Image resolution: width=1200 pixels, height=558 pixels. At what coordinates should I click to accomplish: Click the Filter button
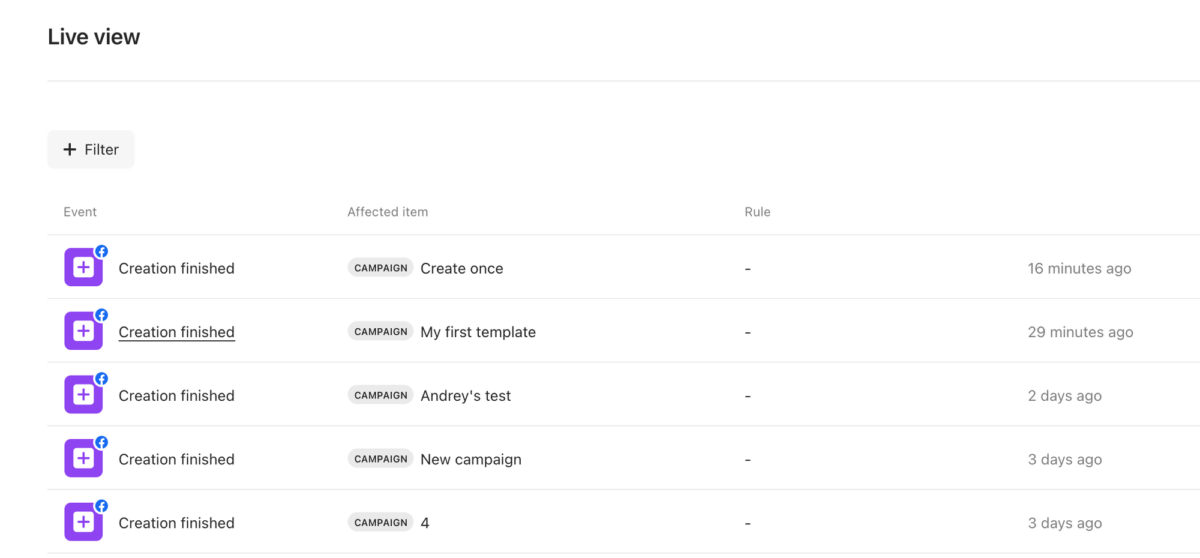point(91,149)
